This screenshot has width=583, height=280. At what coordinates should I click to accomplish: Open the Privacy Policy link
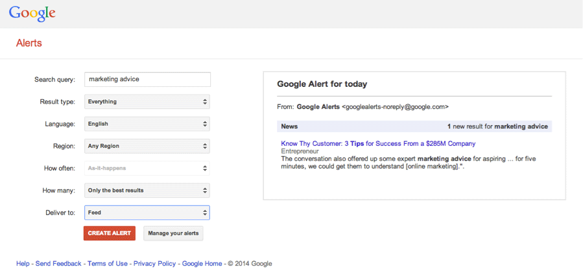155,264
